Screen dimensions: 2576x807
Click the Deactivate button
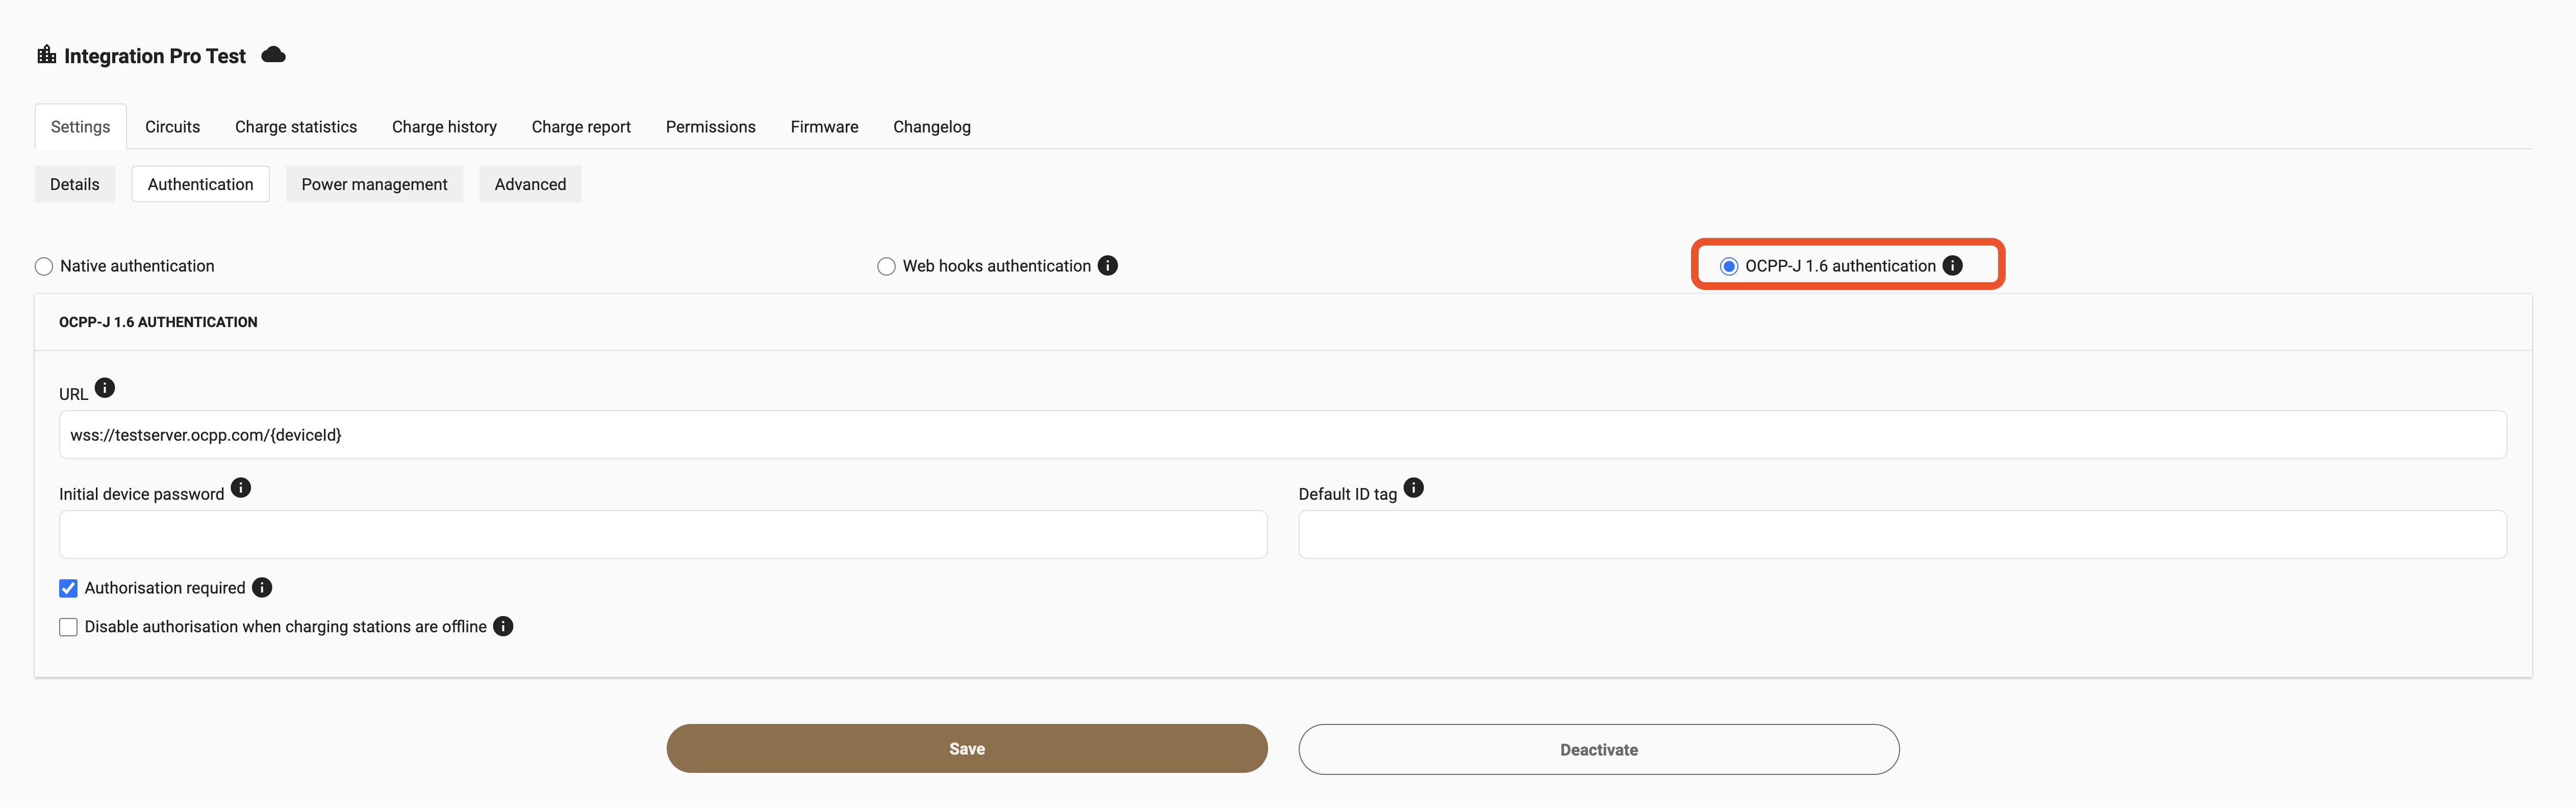[x=1599, y=750]
